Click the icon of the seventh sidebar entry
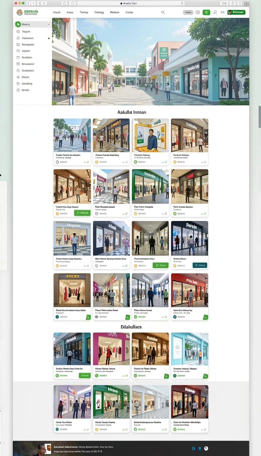Screen dimensions: 261x456 pos(18,64)
